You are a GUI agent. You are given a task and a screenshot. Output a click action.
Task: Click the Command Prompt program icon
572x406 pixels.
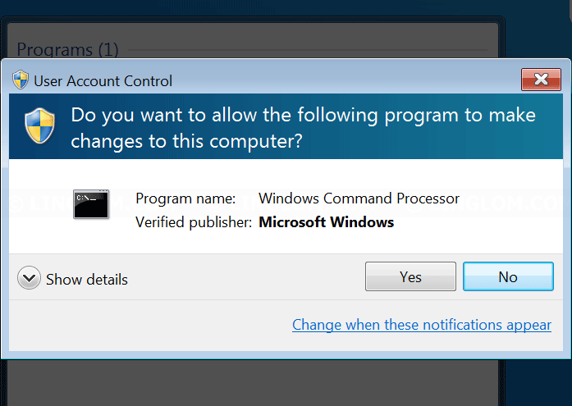(90, 204)
